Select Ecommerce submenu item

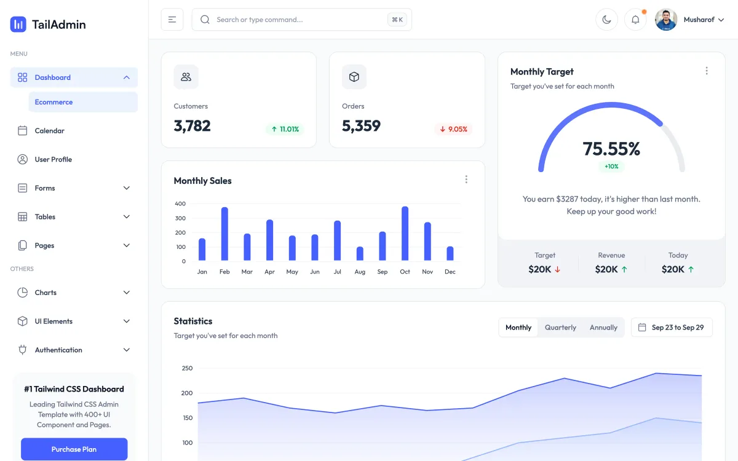(x=83, y=102)
